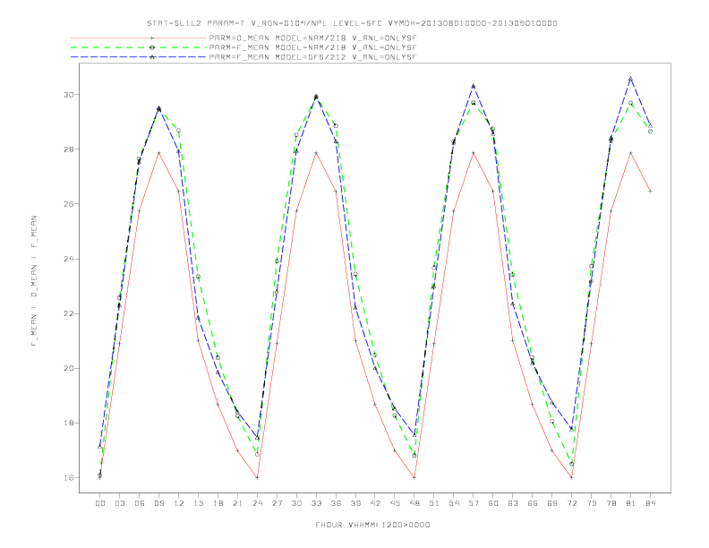This screenshot has height=548, width=709.
Task: Click the x-axis tick label 75
Action: [x=592, y=503]
